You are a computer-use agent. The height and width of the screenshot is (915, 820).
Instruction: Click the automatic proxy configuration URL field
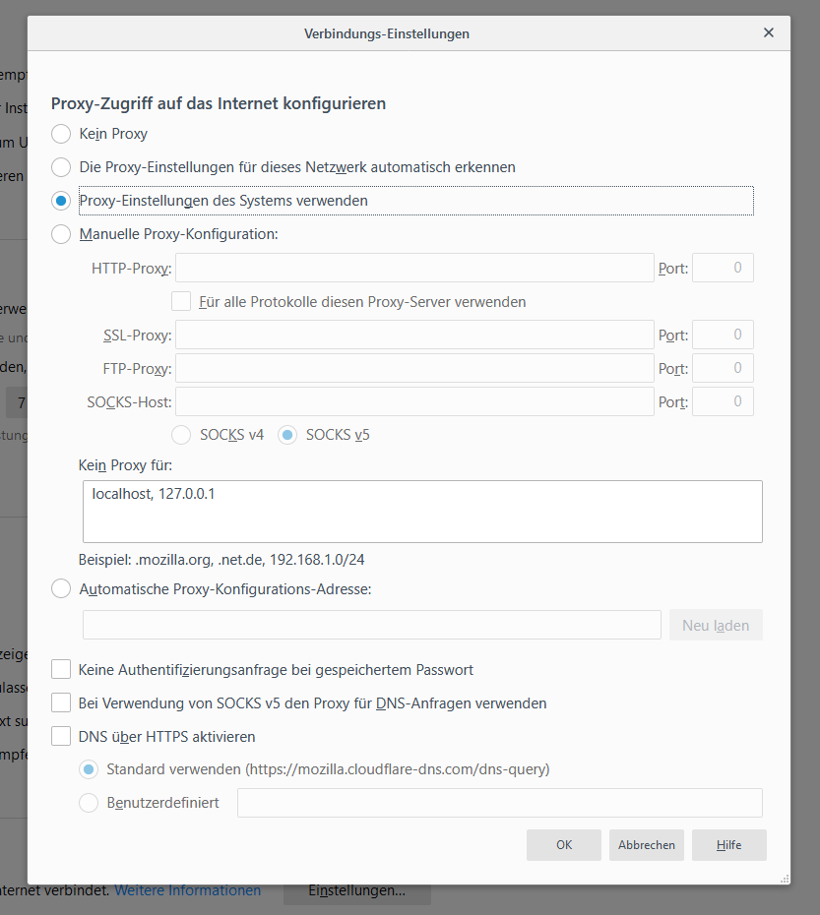click(x=371, y=626)
